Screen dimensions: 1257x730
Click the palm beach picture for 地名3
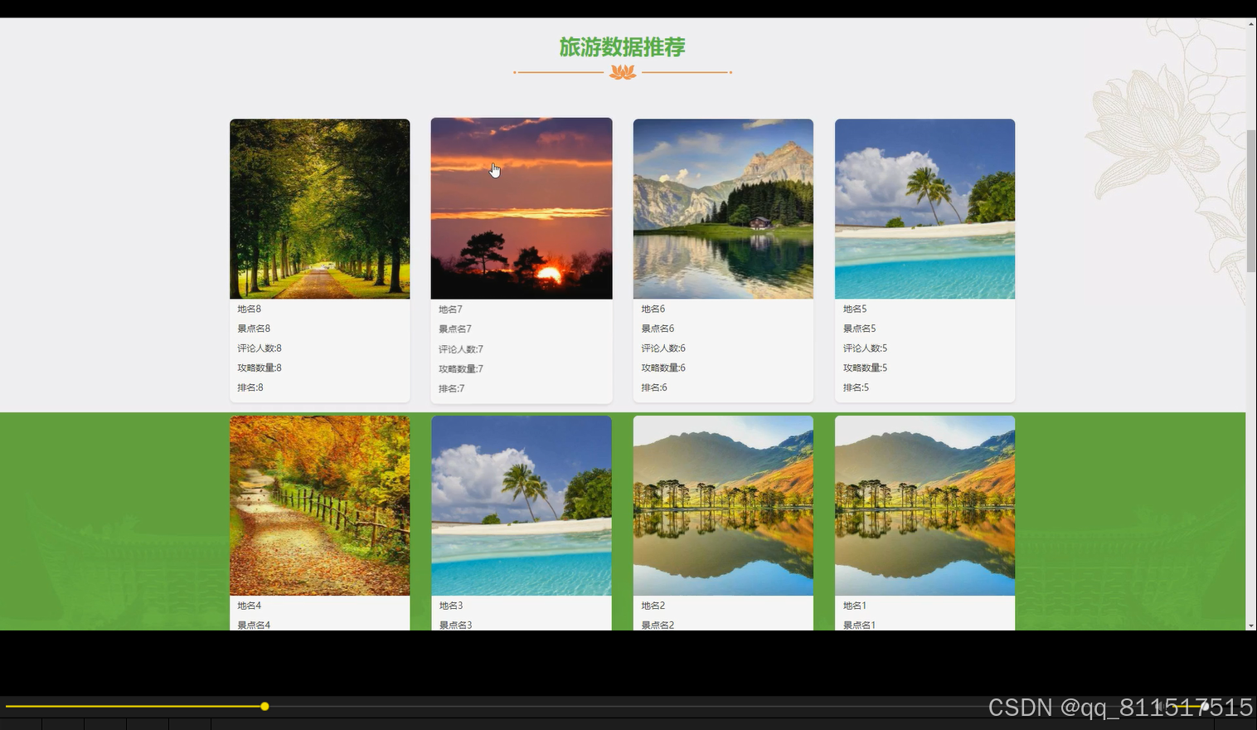point(521,505)
